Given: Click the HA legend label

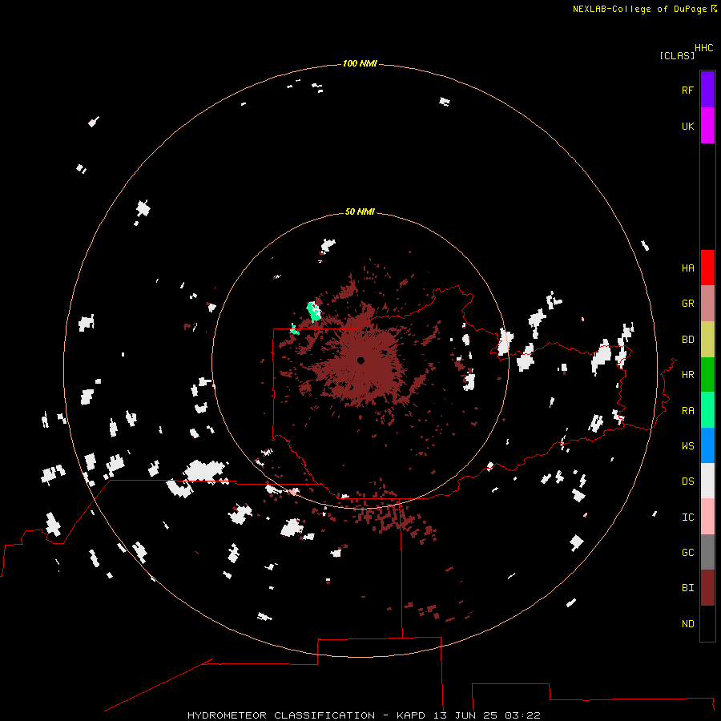Looking at the screenshot, I should click(x=687, y=268).
